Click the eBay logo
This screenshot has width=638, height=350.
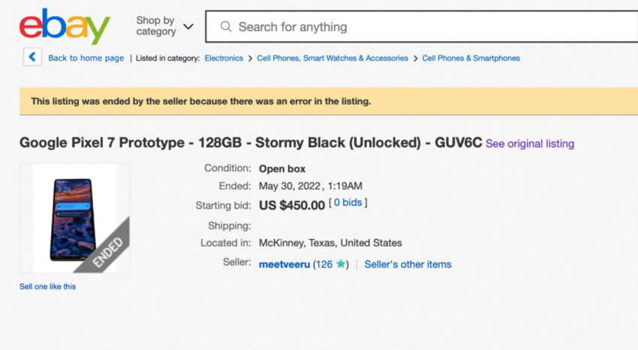click(x=65, y=27)
